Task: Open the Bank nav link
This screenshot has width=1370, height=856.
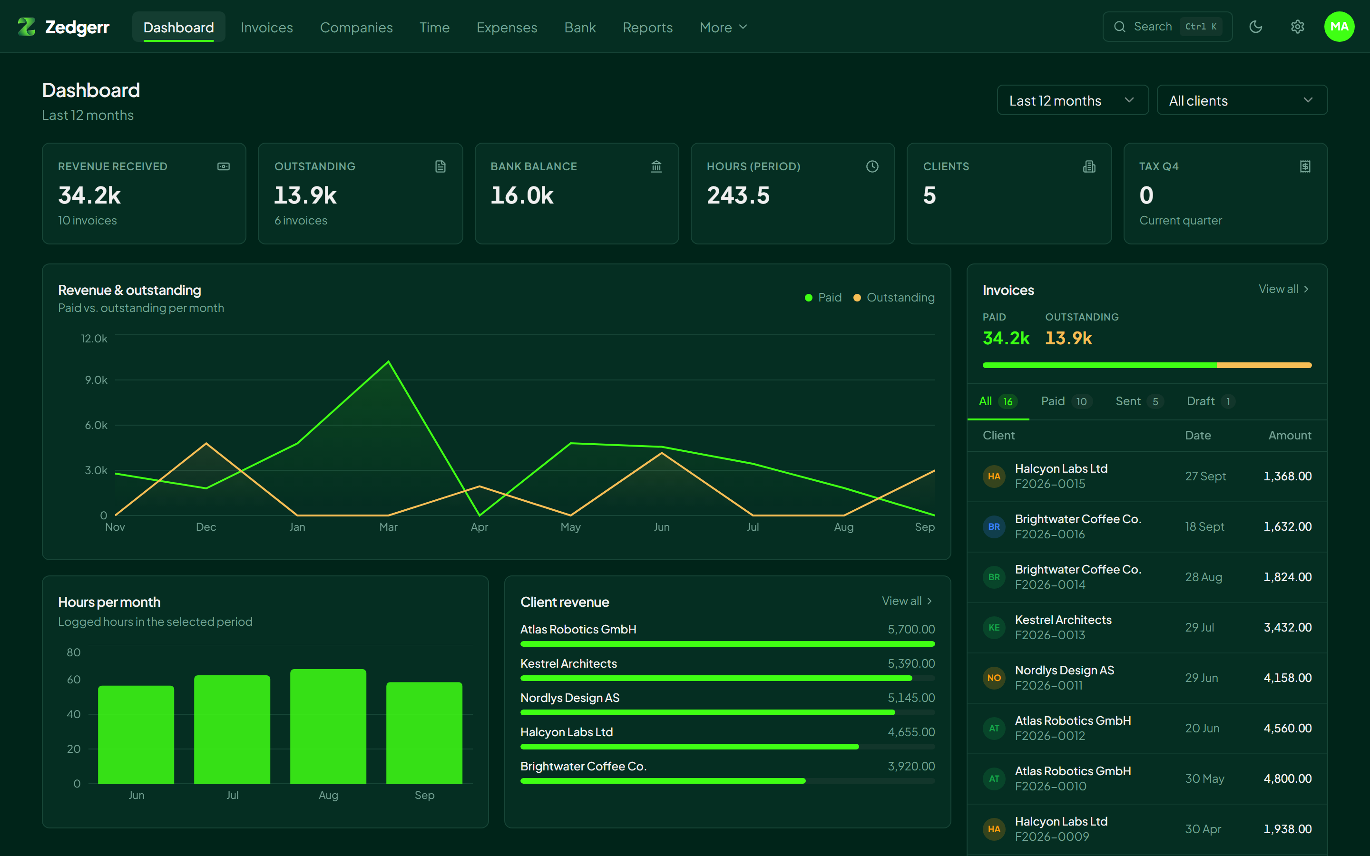Action: [580, 27]
